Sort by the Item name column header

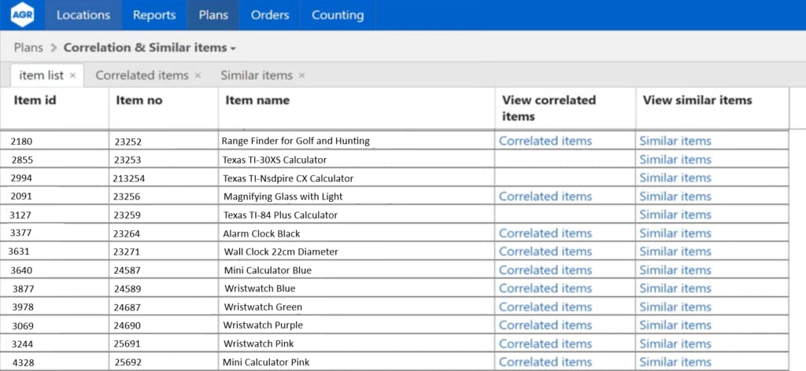point(257,100)
